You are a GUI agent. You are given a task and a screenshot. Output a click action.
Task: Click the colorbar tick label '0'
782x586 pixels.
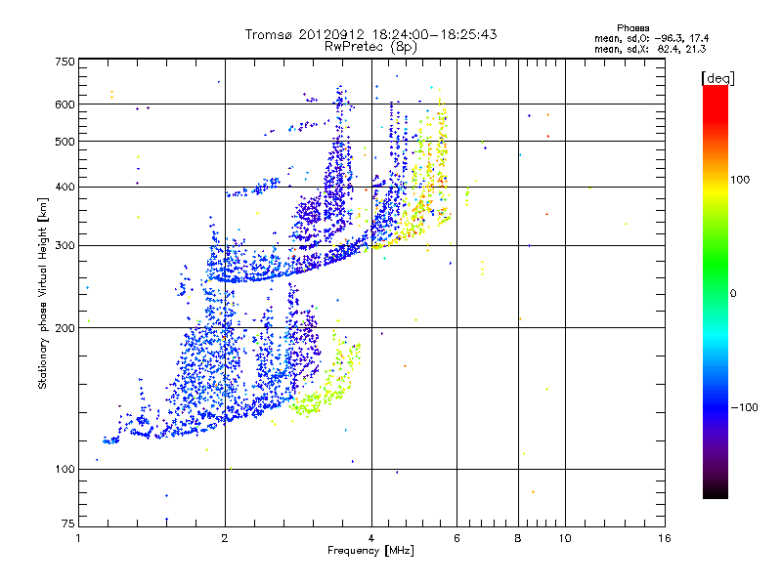[x=732, y=293]
